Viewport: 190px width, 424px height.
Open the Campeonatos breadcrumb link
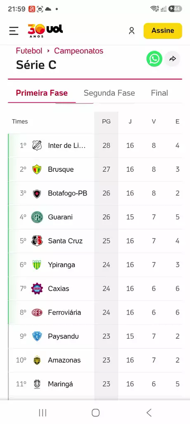click(78, 51)
